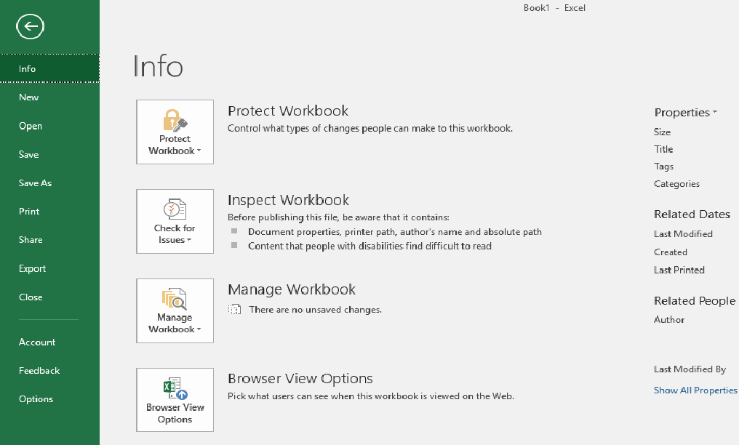Click the Title property field to add a title
Screen dimensions: 739x445
coord(663,149)
